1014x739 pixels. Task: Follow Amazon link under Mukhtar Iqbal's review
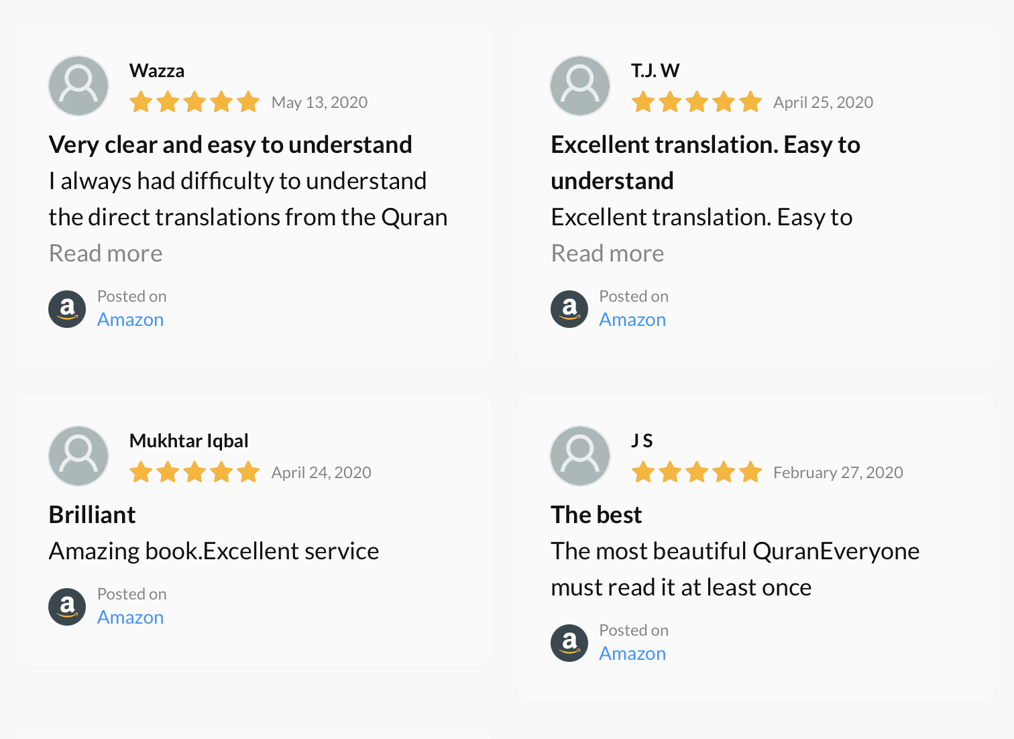click(x=131, y=618)
